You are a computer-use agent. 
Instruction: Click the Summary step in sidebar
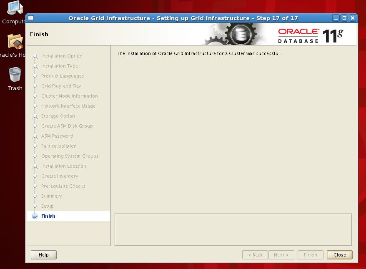pos(51,196)
